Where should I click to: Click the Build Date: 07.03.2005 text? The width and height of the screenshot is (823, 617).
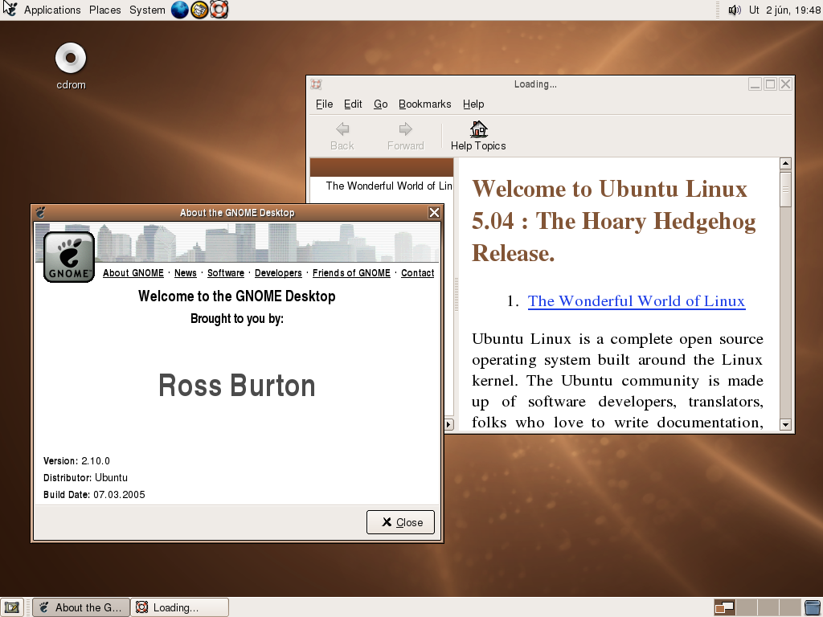pos(94,495)
